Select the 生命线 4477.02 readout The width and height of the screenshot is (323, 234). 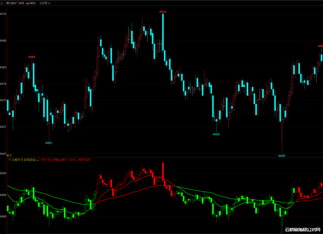coord(78,160)
